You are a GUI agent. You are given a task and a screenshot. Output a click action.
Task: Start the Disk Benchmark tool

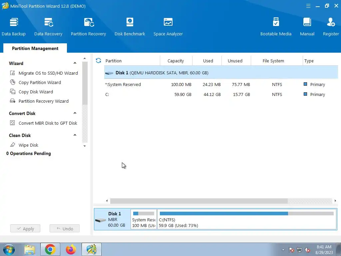130,27
